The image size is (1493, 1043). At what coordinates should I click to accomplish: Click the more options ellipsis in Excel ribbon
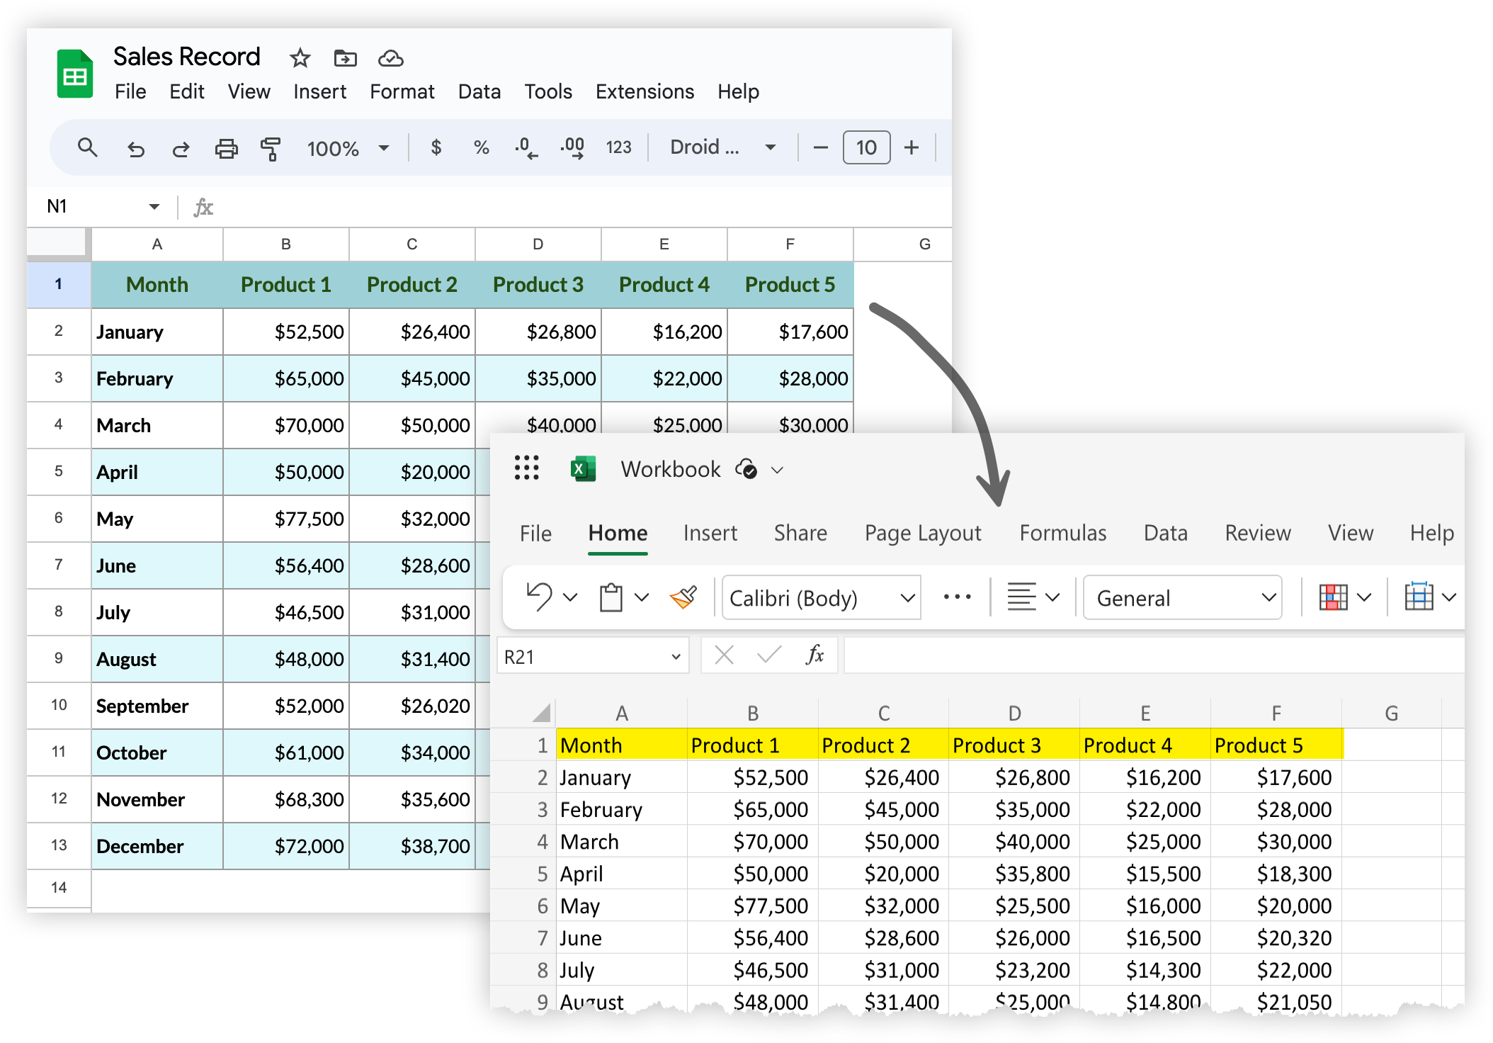coord(956,597)
